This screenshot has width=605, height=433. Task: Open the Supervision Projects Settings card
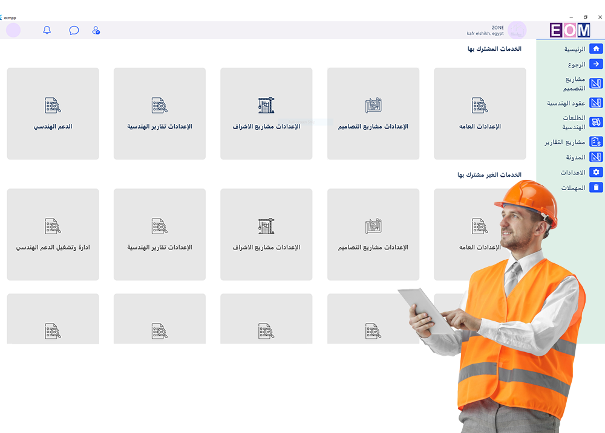pyautogui.click(x=266, y=113)
